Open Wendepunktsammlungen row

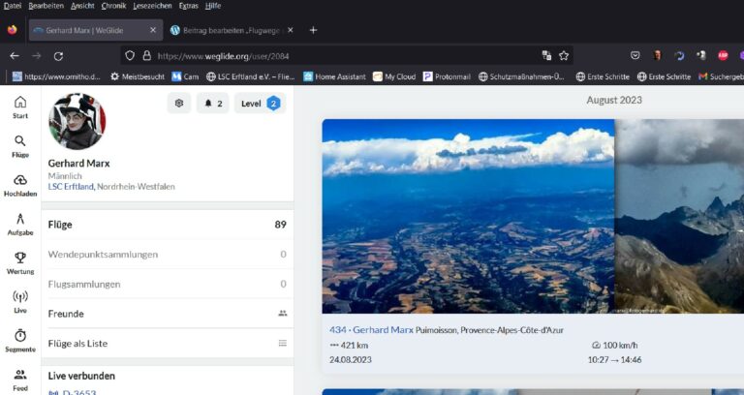coord(167,255)
